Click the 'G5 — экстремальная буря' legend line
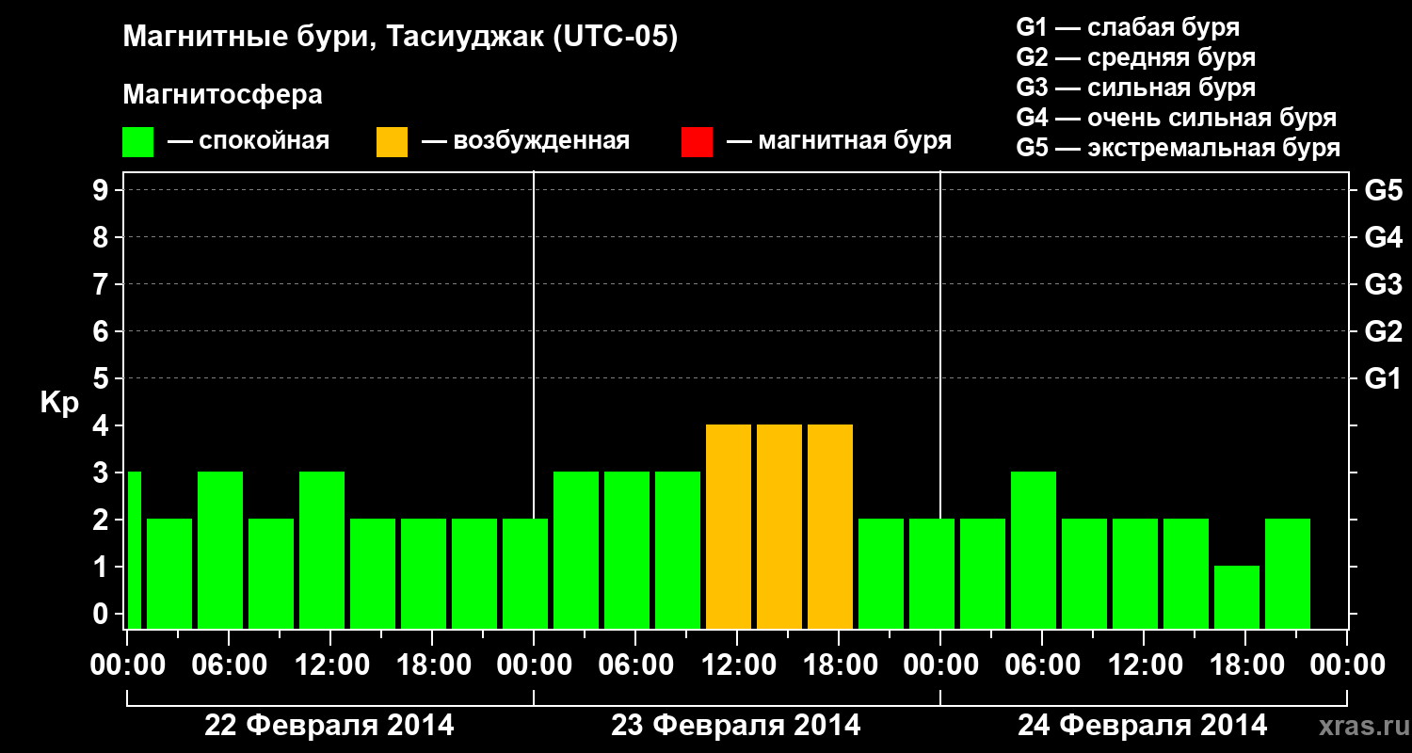1412x753 pixels. point(1179,148)
